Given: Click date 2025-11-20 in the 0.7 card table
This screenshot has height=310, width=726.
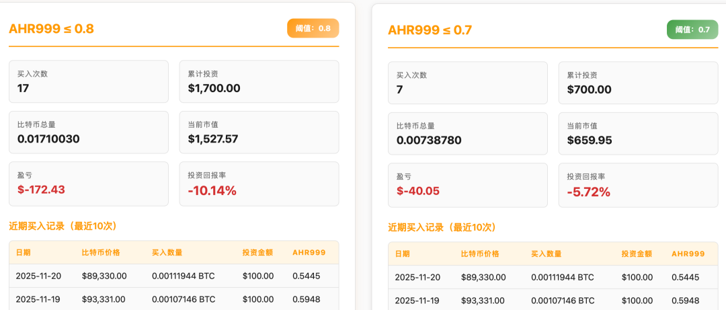Looking at the screenshot, I should 417,278.
